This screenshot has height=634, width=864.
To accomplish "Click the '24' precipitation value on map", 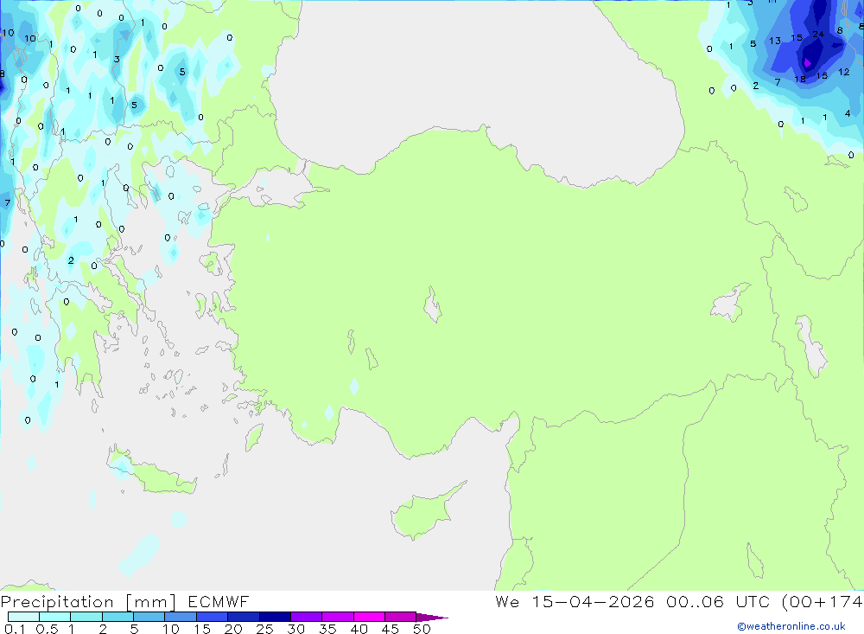I will tap(818, 35).
